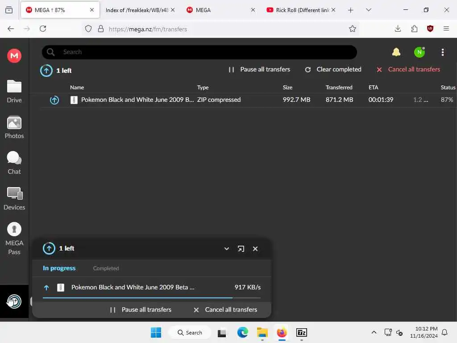This screenshot has height=343, width=457.
Task: Collapse the transfer widget with the chevron
Action: 226,249
